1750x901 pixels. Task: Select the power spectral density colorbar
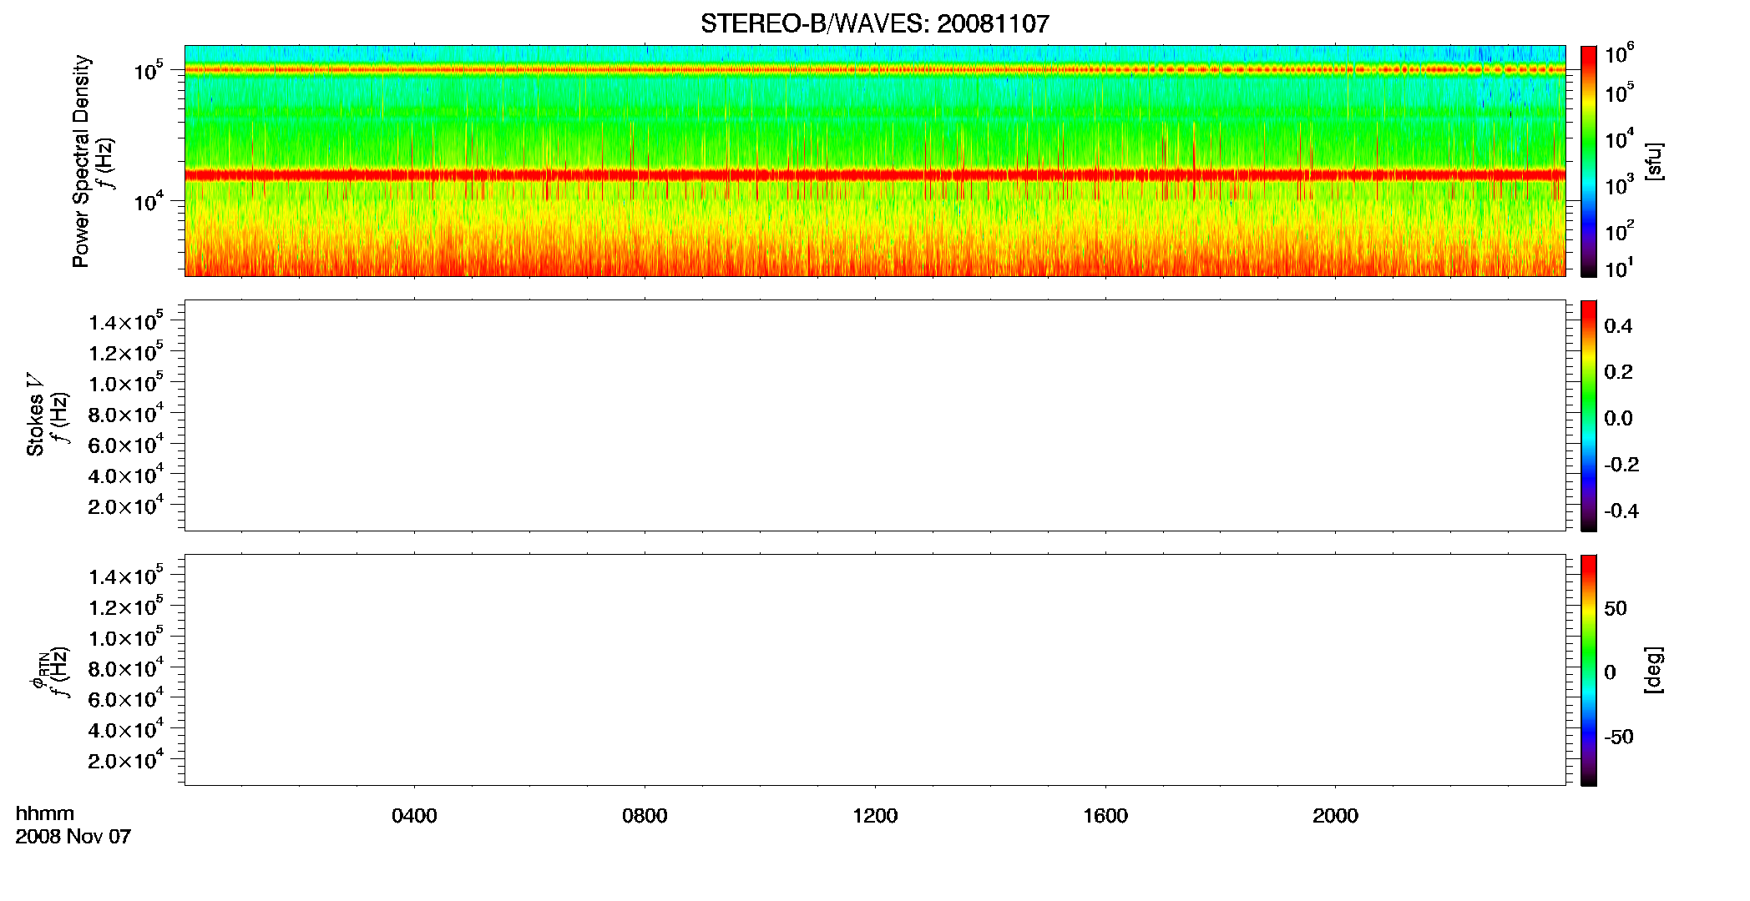click(x=1588, y=161)
